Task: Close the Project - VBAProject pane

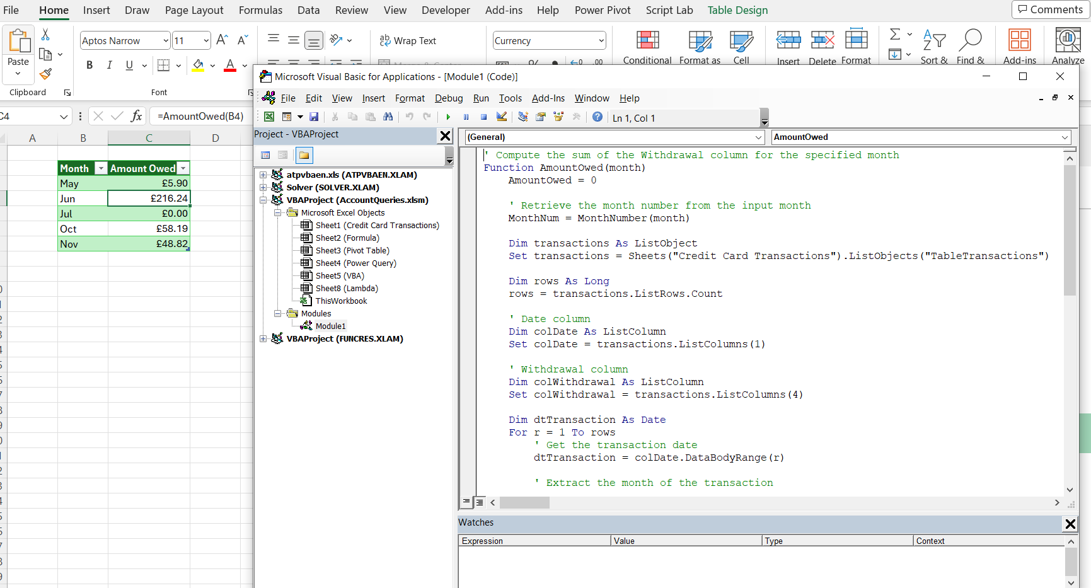Action: point(445,135)
